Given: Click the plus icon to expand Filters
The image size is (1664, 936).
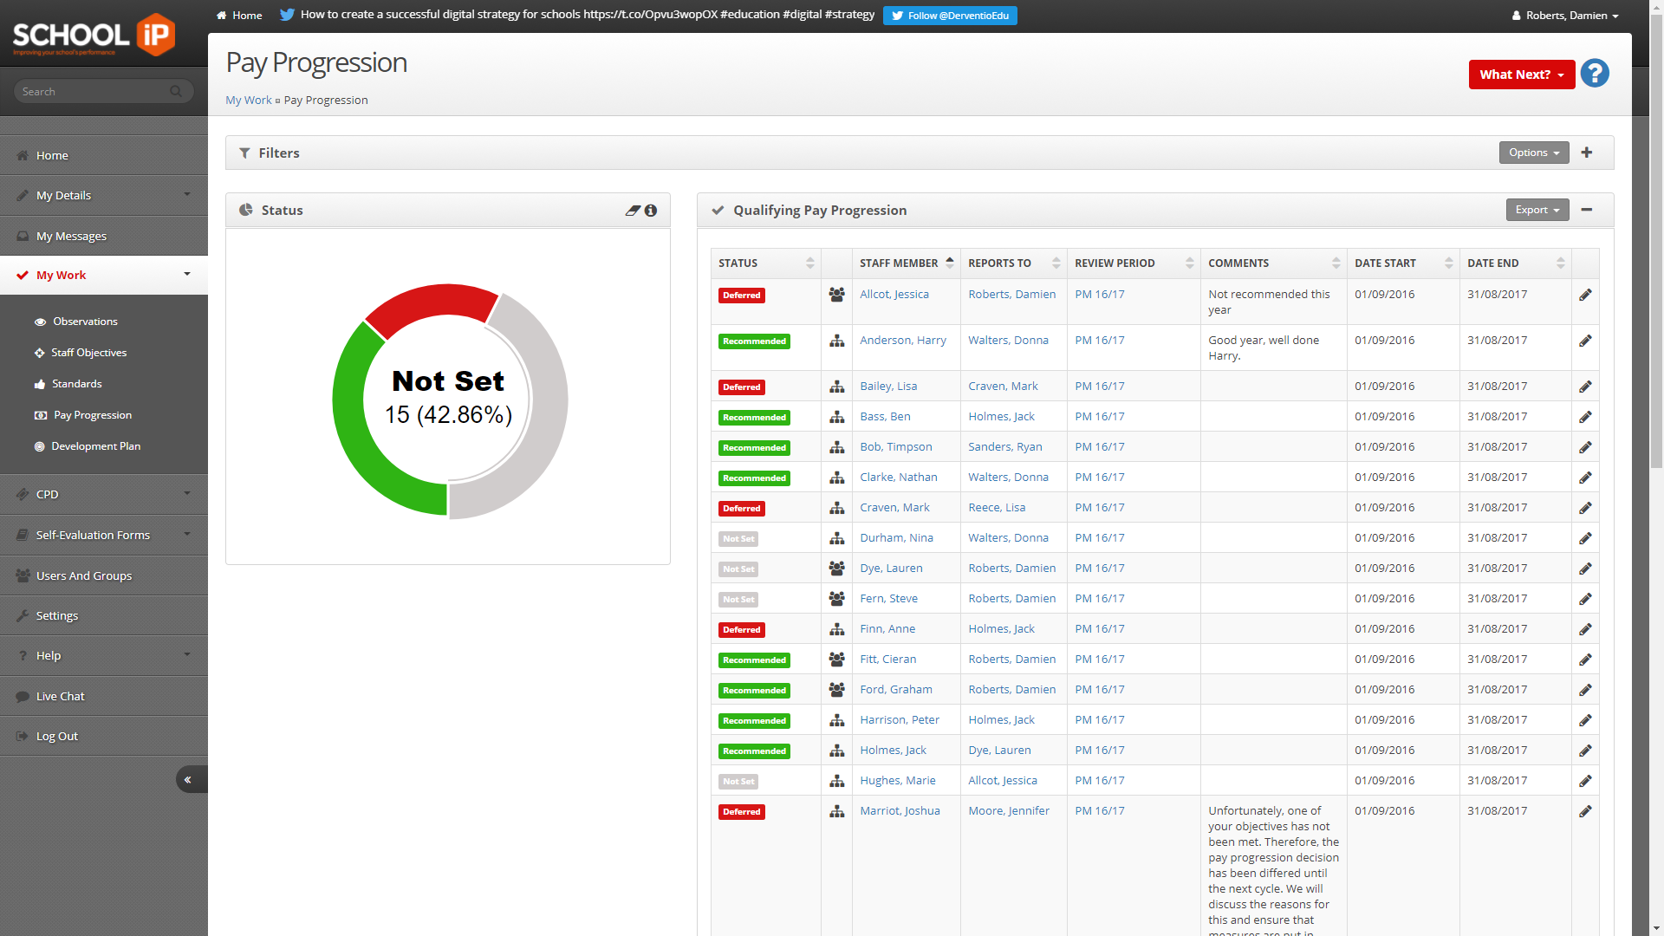Looking at the screenshot, I should pos(1587,153).
